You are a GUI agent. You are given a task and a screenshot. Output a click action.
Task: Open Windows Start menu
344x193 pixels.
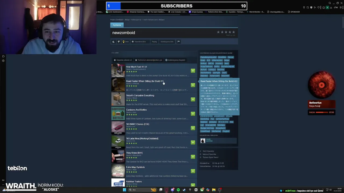124,190
